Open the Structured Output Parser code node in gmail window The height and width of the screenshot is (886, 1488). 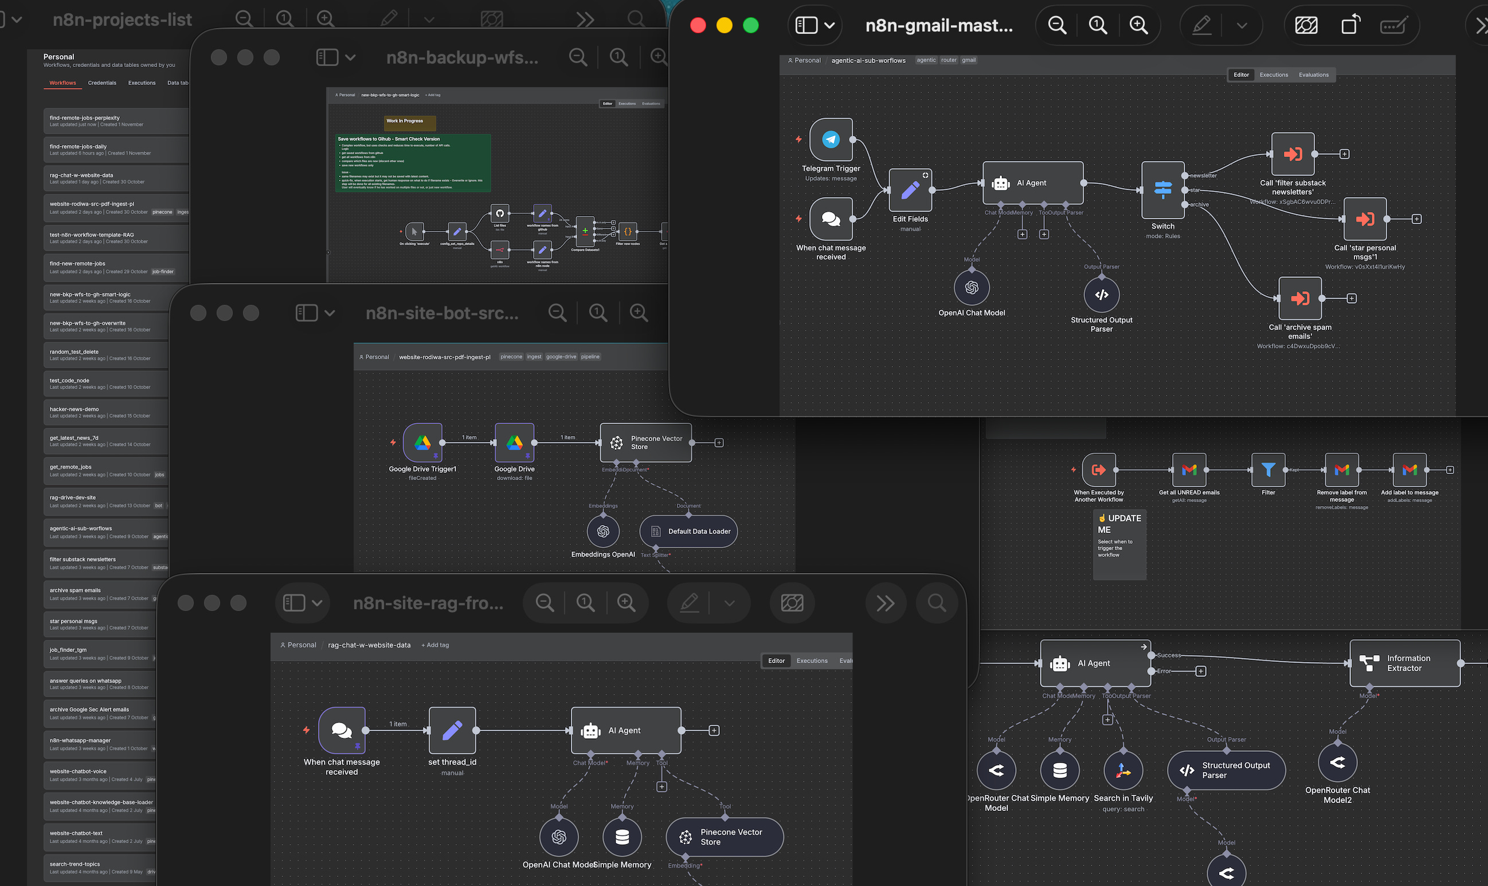pyautogui.click(x=1101, y=295)
